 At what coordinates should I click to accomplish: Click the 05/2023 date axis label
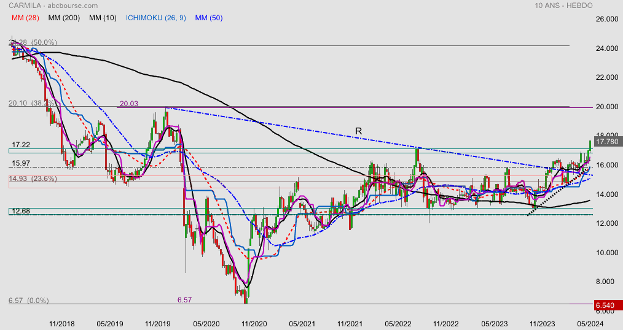coord(494,324)
